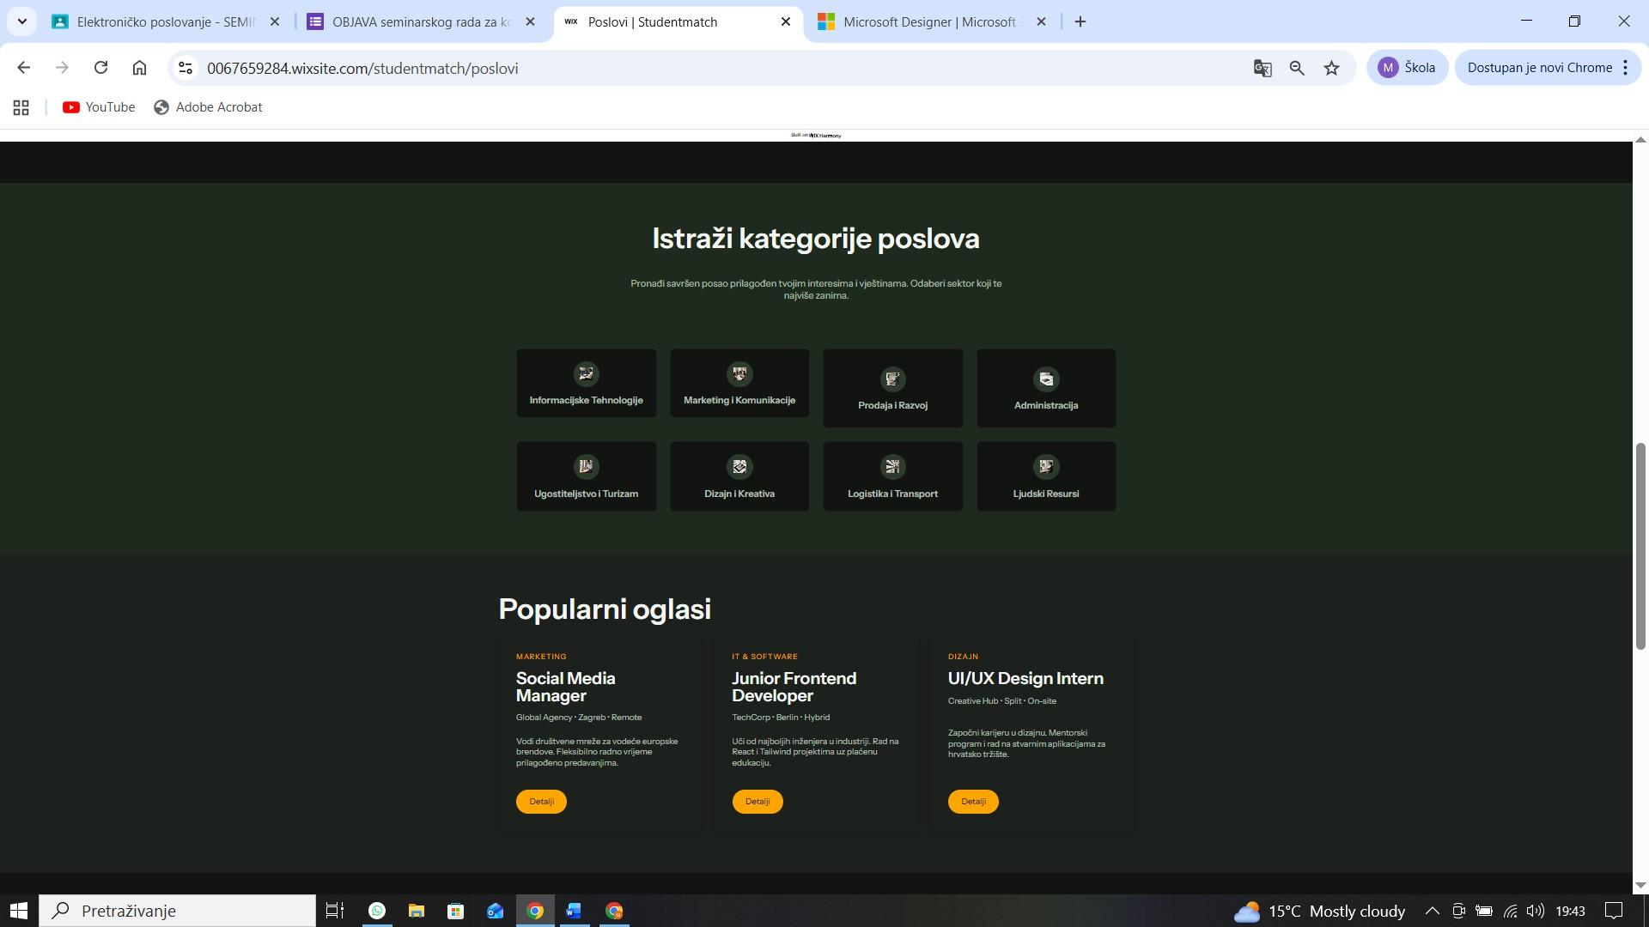Viewport: 1649px width, 927px height.
Task: Open the Ljudski Resursi category card
Action: tap(1045, 476)
